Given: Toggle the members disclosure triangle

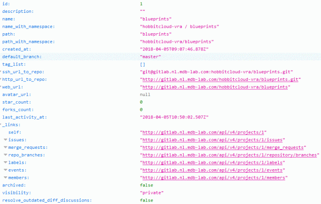Looking at the screenshot, I should pyautogui.click(x=5, y=177).
